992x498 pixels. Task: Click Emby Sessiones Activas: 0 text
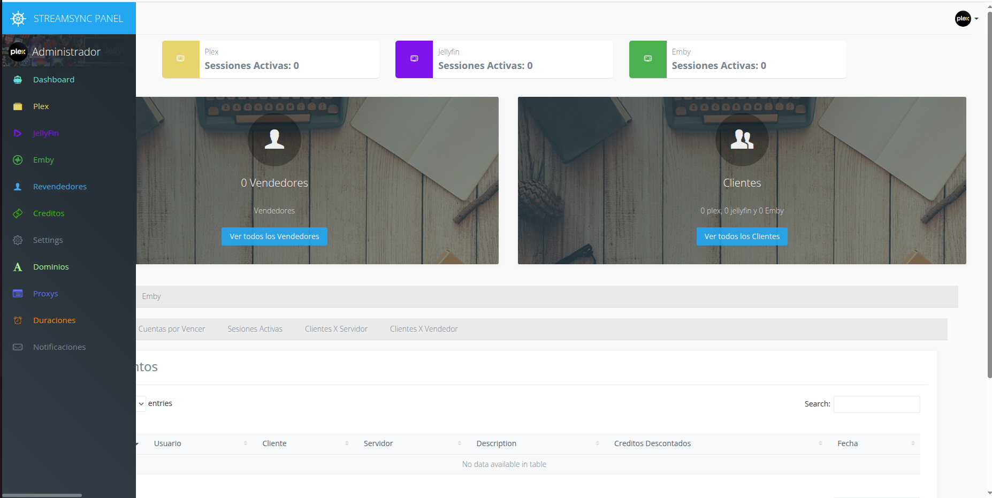click(719, 66)
